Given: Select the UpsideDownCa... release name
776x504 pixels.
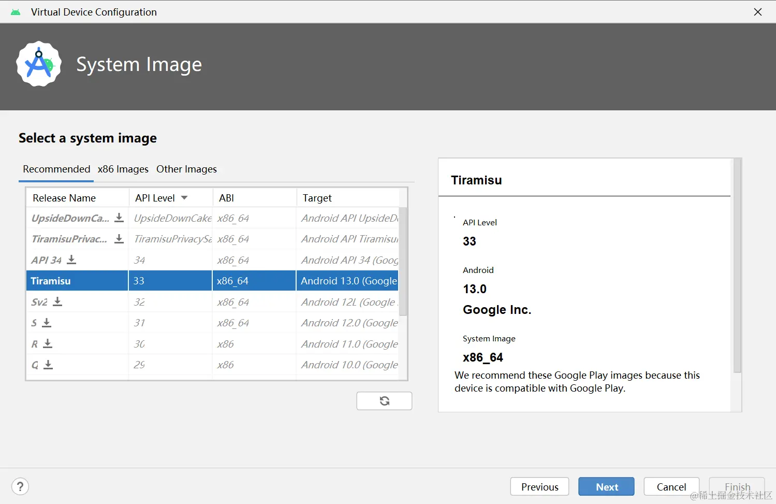Looking at the screenshot, I should [70, 218].
